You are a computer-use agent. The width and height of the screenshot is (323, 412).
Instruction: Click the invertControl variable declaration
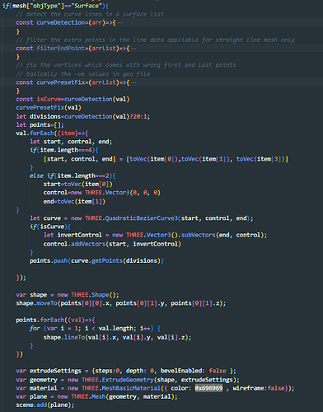[79, 235]
